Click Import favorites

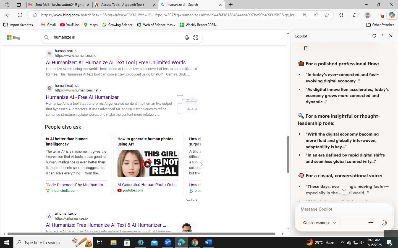coord(18,25)
